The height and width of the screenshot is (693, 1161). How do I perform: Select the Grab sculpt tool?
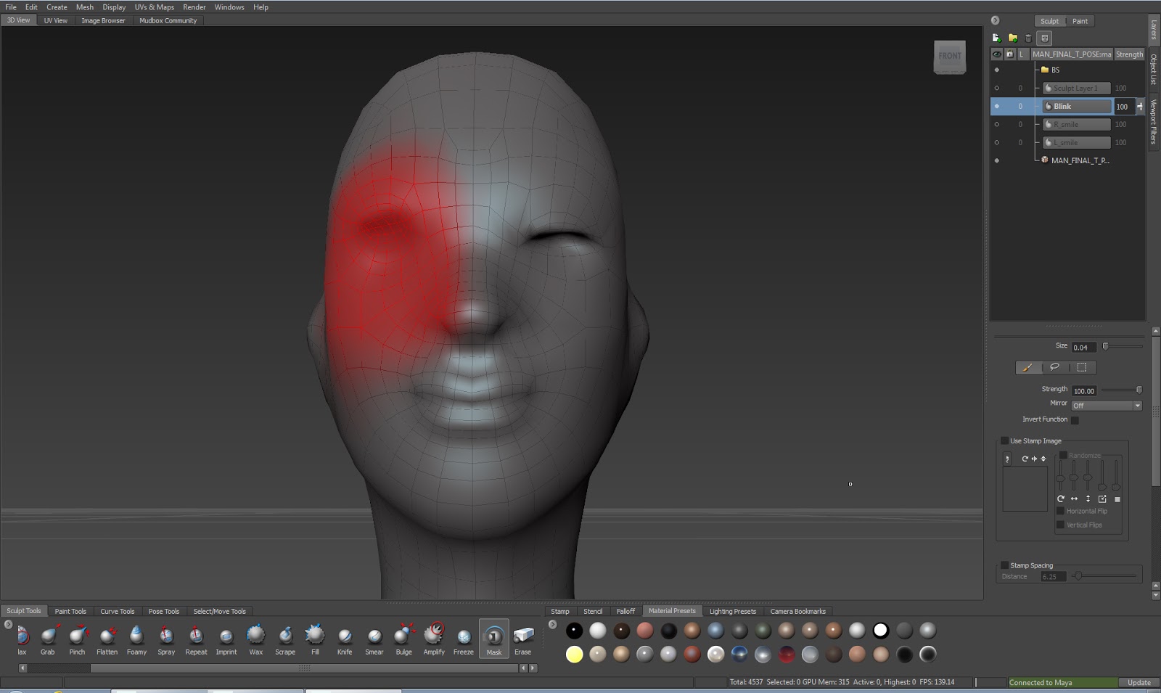(x=48, y=637)
